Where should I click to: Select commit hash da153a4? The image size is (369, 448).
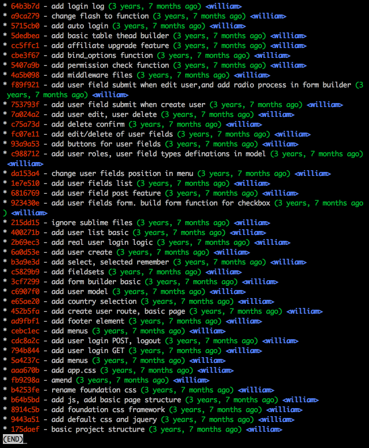tap(25, 174)
